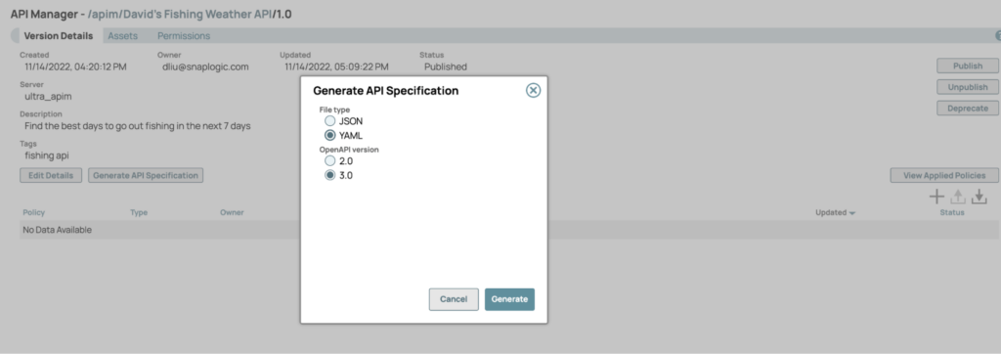The height and width of the screenshot is (354, 1001).
Task: Click updated date 11/14/2022, 05:09:22 PM
Action: [x=336, y=66]
